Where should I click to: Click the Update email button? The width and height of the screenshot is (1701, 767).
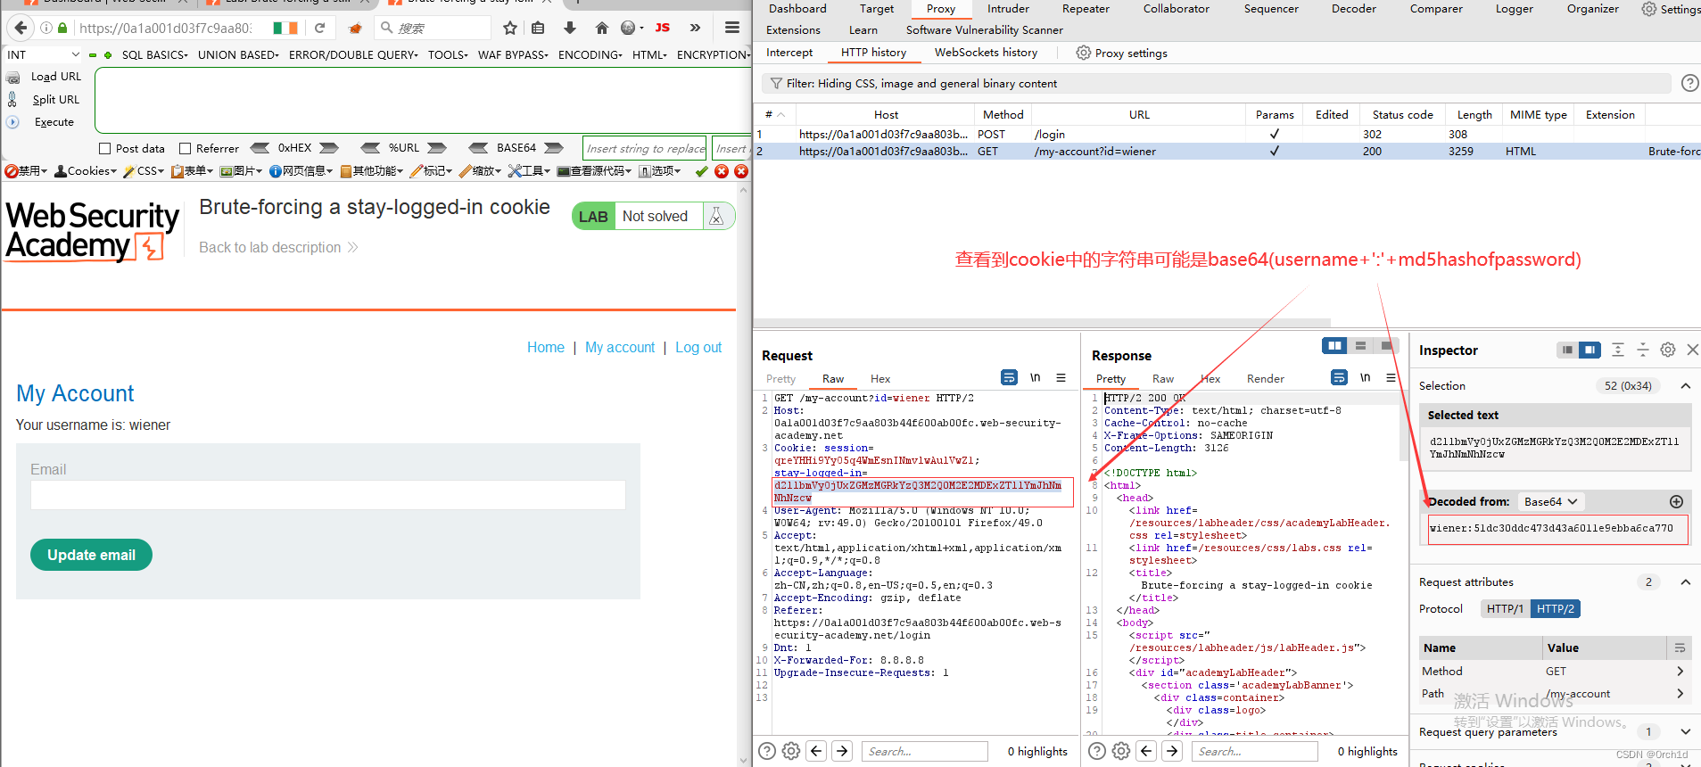pos(91,555)
